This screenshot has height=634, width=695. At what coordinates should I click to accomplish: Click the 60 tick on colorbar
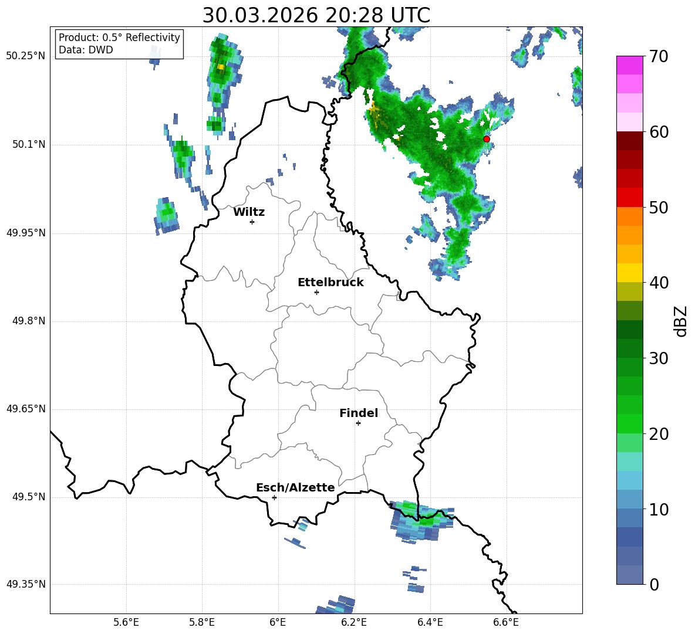(659, 132)
